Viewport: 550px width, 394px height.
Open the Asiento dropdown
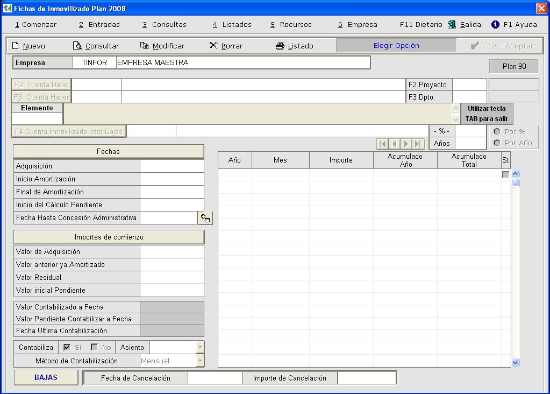[200, 347]
